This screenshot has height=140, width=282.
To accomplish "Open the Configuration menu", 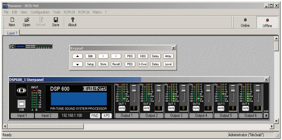I will click(40, 12).
